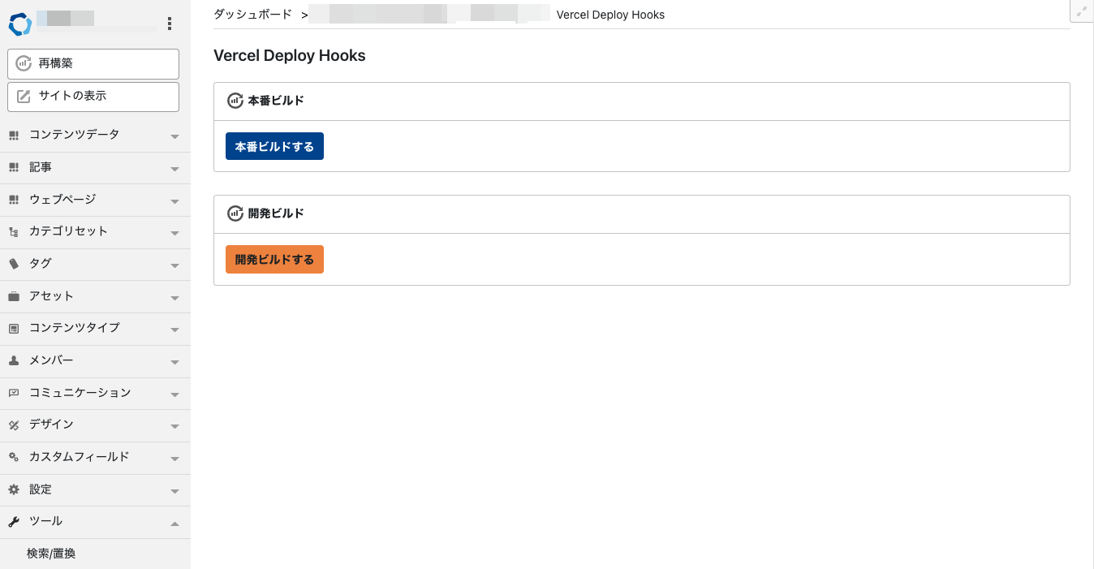Viewport: 1094px width, 569px height.
Task: Click the 設定 gear icon
Action: click(x=14, y=489)
